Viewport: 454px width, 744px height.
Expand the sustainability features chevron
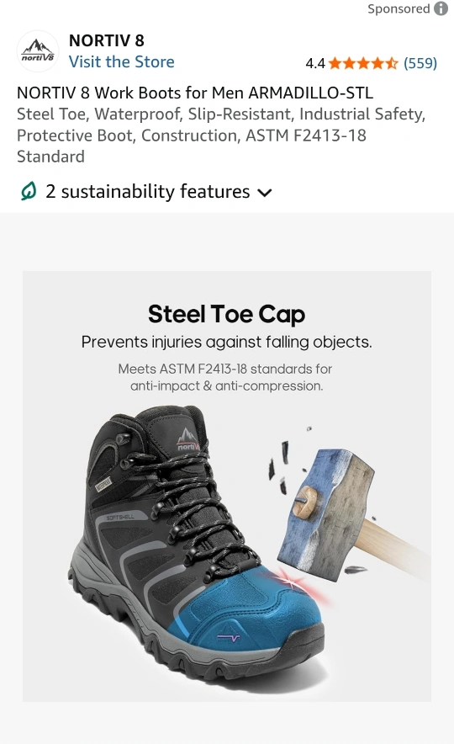click(x=265, y=192)
